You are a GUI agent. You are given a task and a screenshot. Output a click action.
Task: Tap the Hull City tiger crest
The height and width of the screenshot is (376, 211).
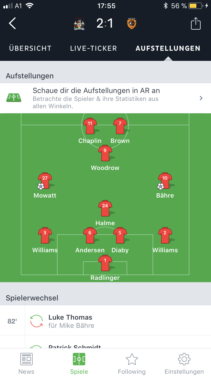pyautogui.click(x=132, y=24)
